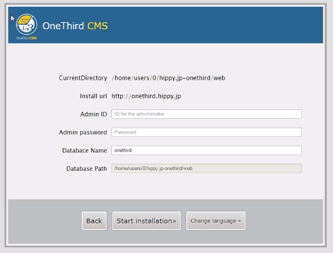
Task: Click the OneThird CMS logo icon
Action: 27,24
